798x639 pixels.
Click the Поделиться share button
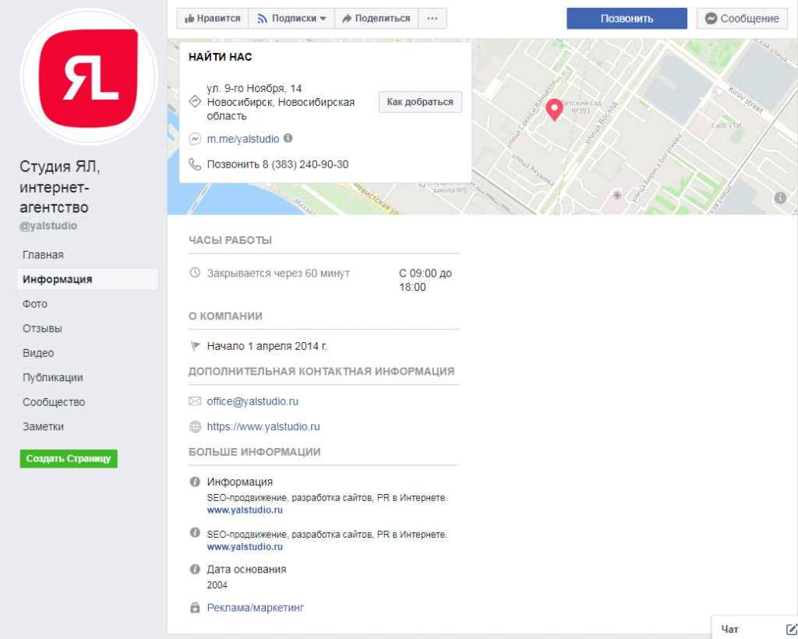pyautogui.click(x=376, y=19)
